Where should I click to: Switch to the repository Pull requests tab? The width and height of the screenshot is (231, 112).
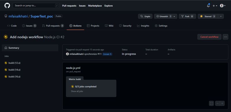tap(53, 26)
